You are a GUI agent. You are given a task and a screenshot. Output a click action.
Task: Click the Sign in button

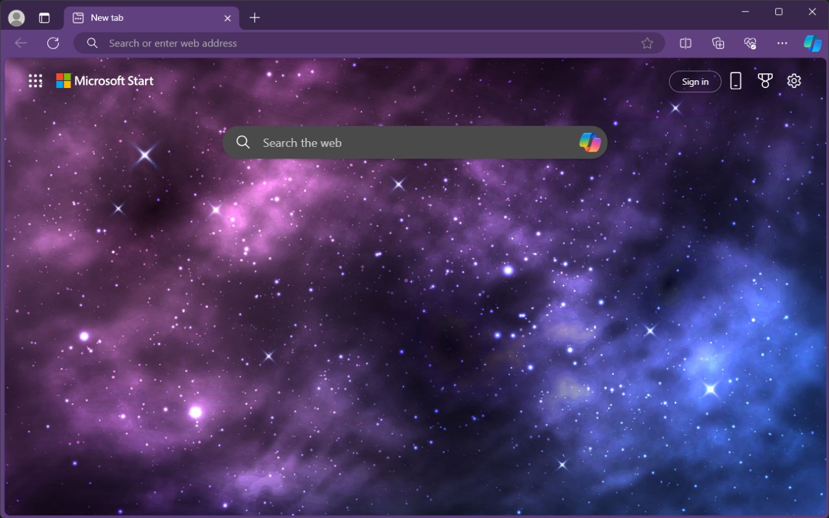(695, 82)
